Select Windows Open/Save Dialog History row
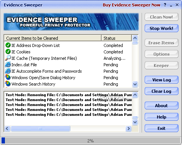Screen dimensions: 182x145 tap(68, 78)
